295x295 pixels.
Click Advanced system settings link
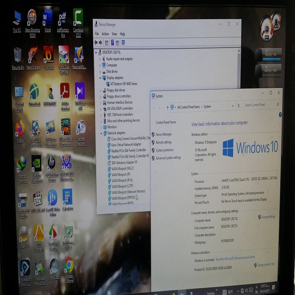[x=168, y=158]
